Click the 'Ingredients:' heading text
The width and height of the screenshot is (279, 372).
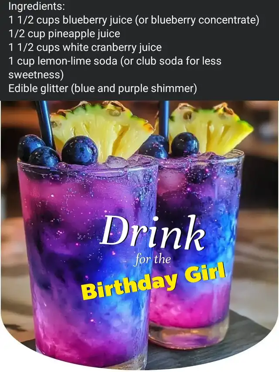37,7
